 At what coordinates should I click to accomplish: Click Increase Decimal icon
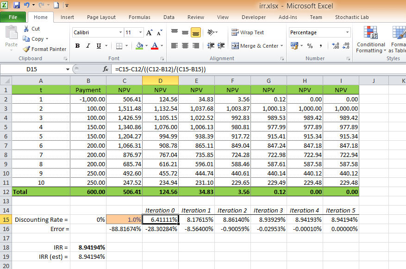click(336, 46)
